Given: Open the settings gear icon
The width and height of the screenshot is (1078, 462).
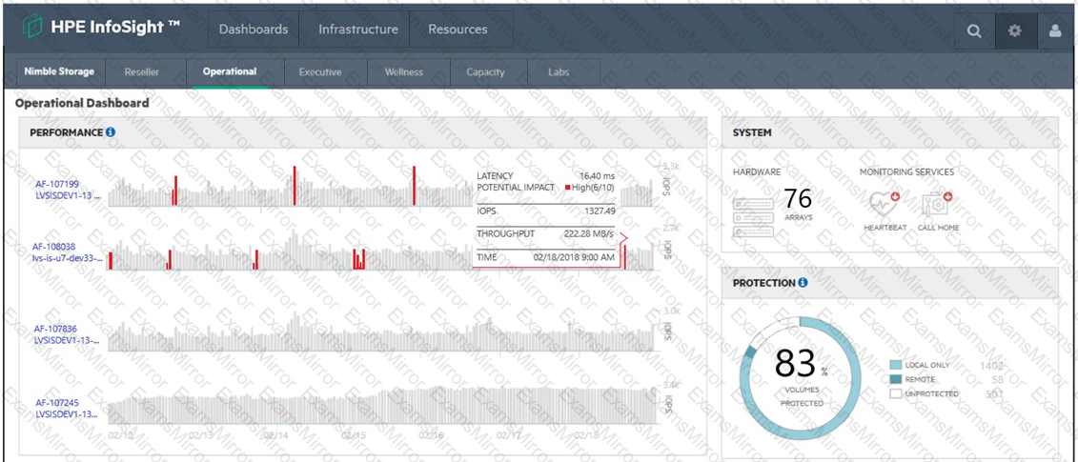Looking at the screenshot, I should tap(1014, 30).
